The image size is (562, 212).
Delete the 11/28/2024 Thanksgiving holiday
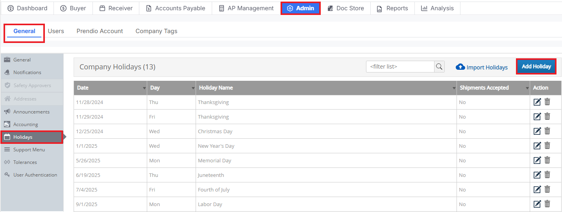[x=547, y=102]
